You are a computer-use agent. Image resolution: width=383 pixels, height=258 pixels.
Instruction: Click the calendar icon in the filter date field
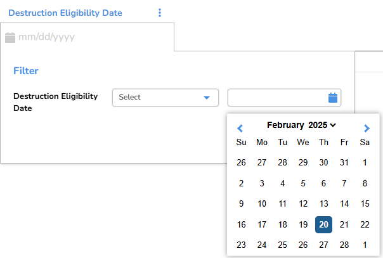333,98
